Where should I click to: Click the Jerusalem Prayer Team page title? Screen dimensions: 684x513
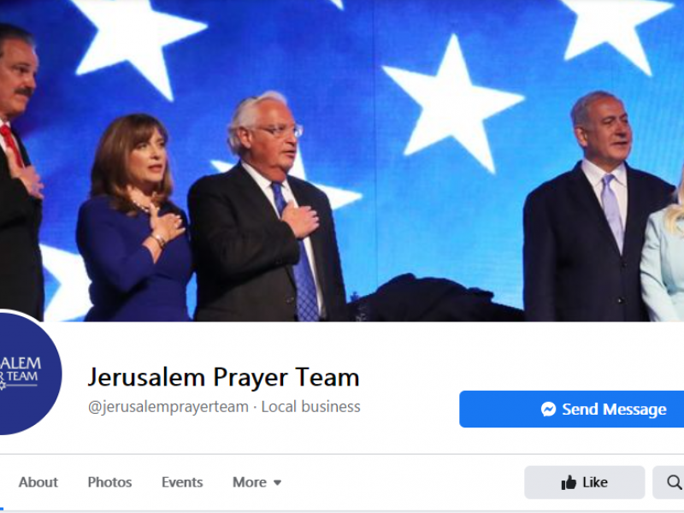(x=224, y=377)
